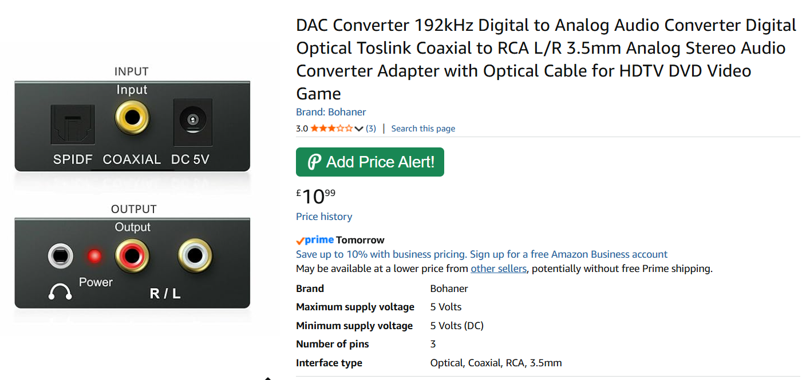810x380 pixels.
Task: Click the Add Price Alert button
Action: pyautogui.click(x=370, y=162)
